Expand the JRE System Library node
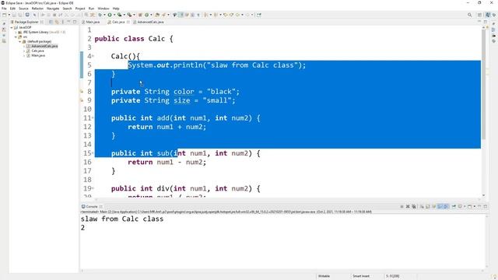 click(x=16, y=32)
